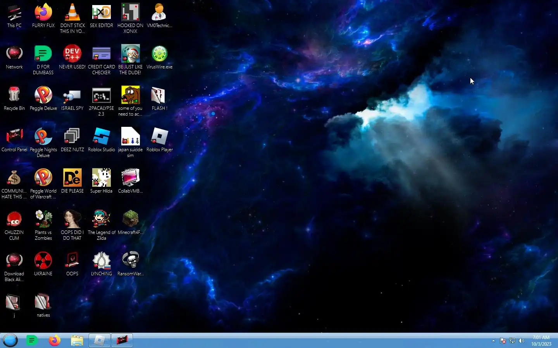Open the Recycle Bin

[14, 99]
